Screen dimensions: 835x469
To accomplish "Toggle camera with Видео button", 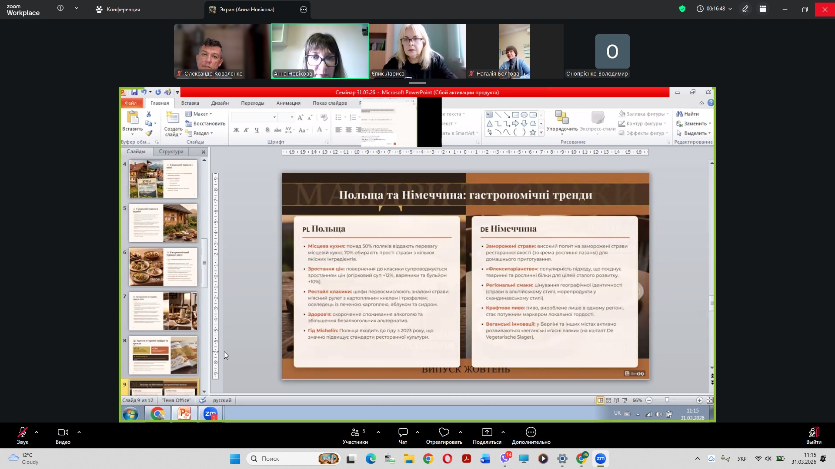I will tap(63, 435).
